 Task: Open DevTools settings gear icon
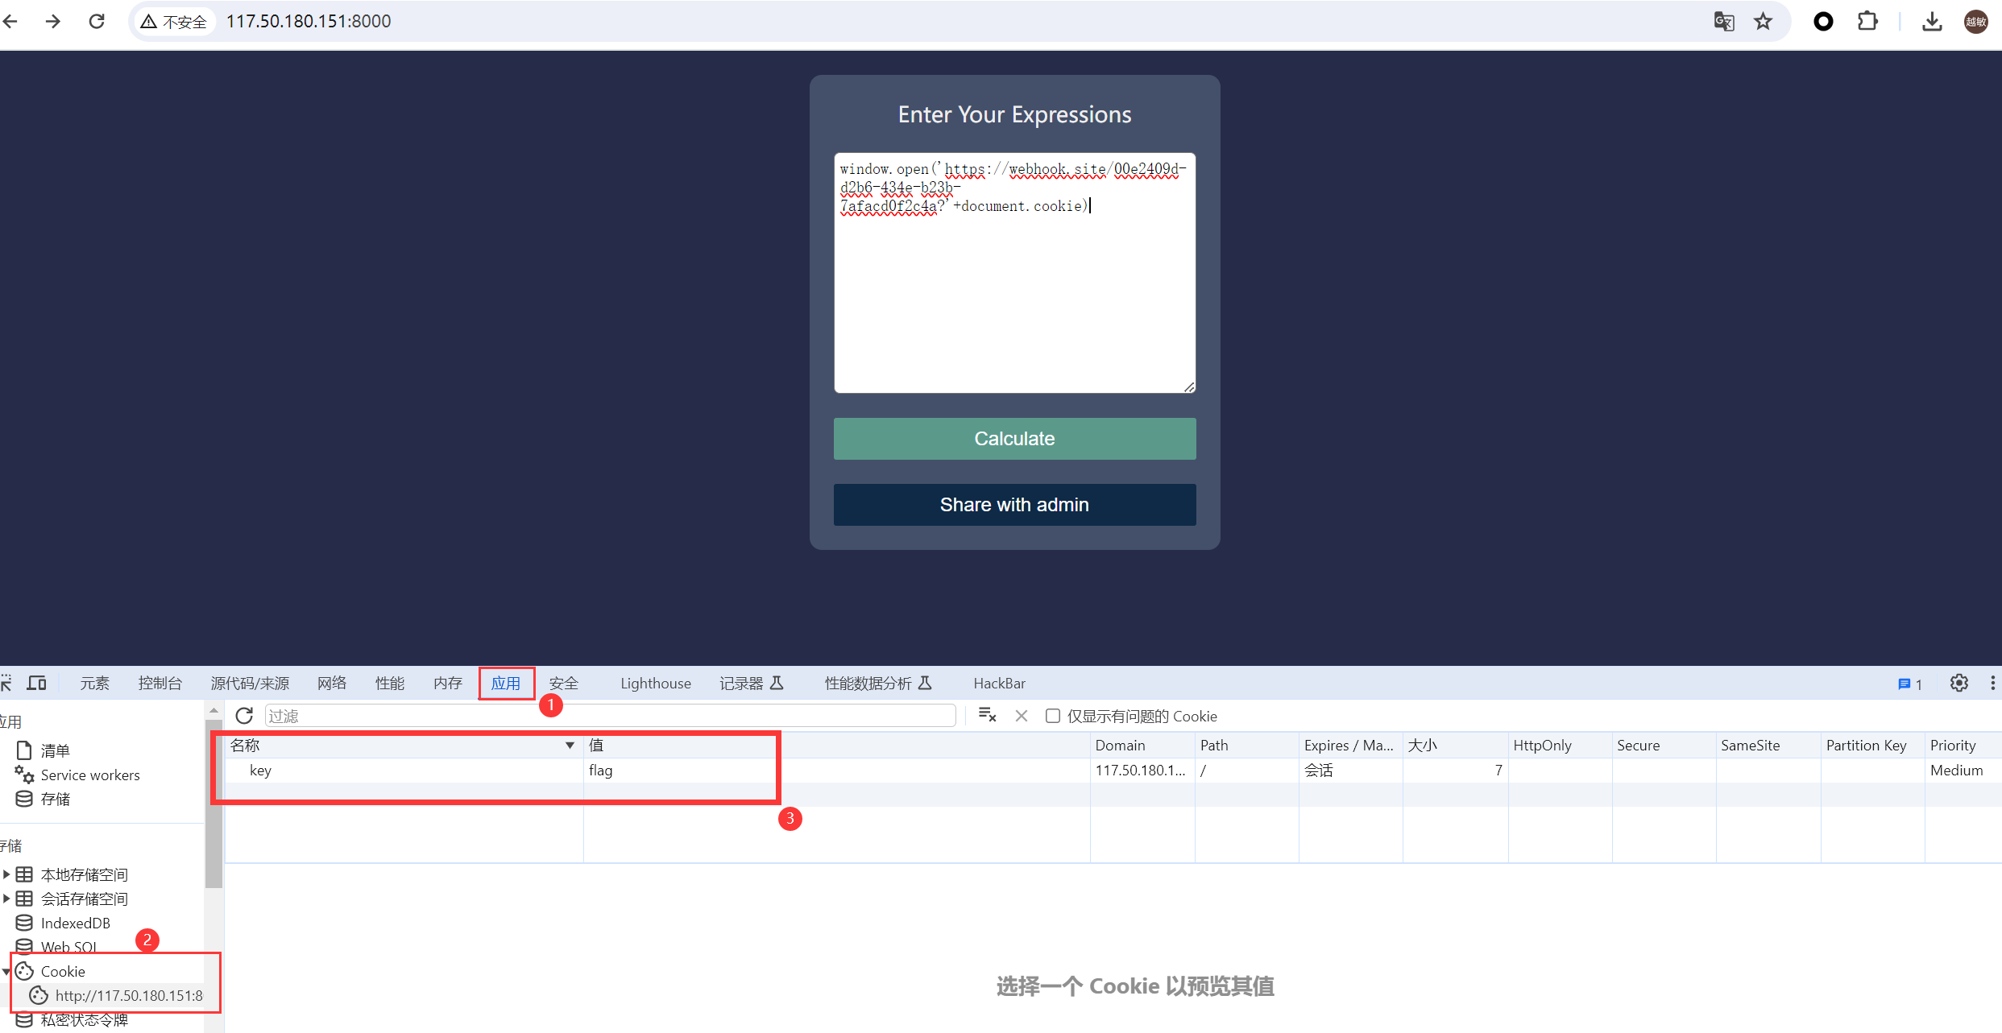(1959, 684)
